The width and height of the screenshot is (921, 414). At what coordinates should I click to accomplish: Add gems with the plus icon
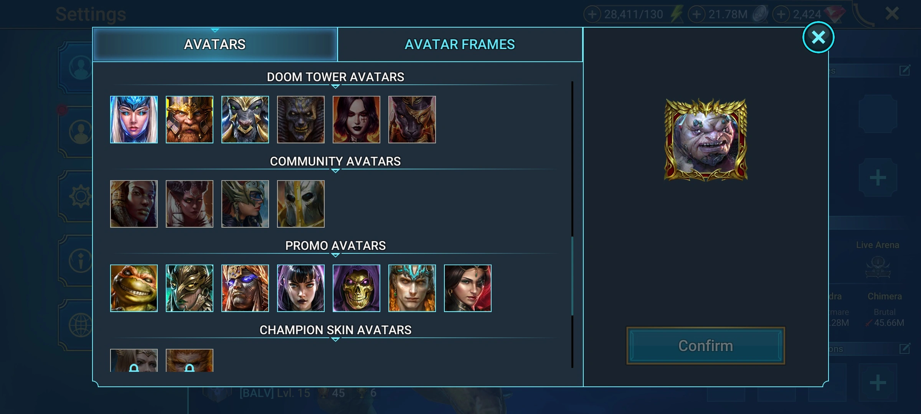pos(781,15)
